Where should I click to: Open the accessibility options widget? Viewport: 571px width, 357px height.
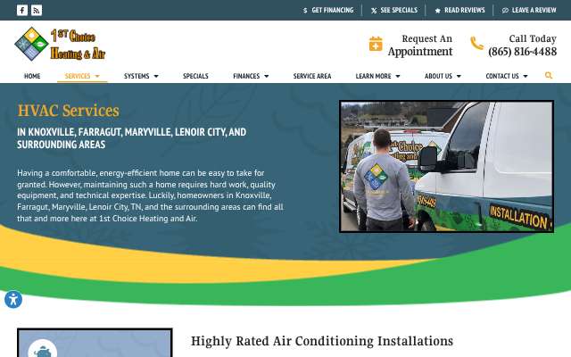point(13,300)
